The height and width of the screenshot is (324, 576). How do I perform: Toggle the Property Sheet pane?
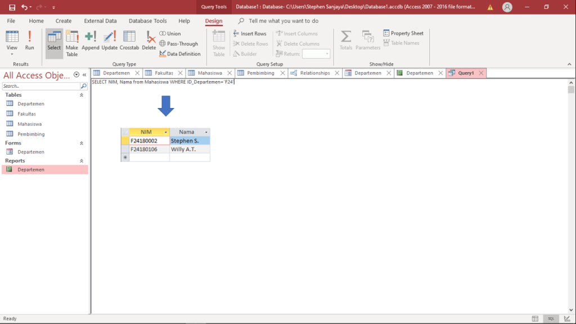(403, 33)
